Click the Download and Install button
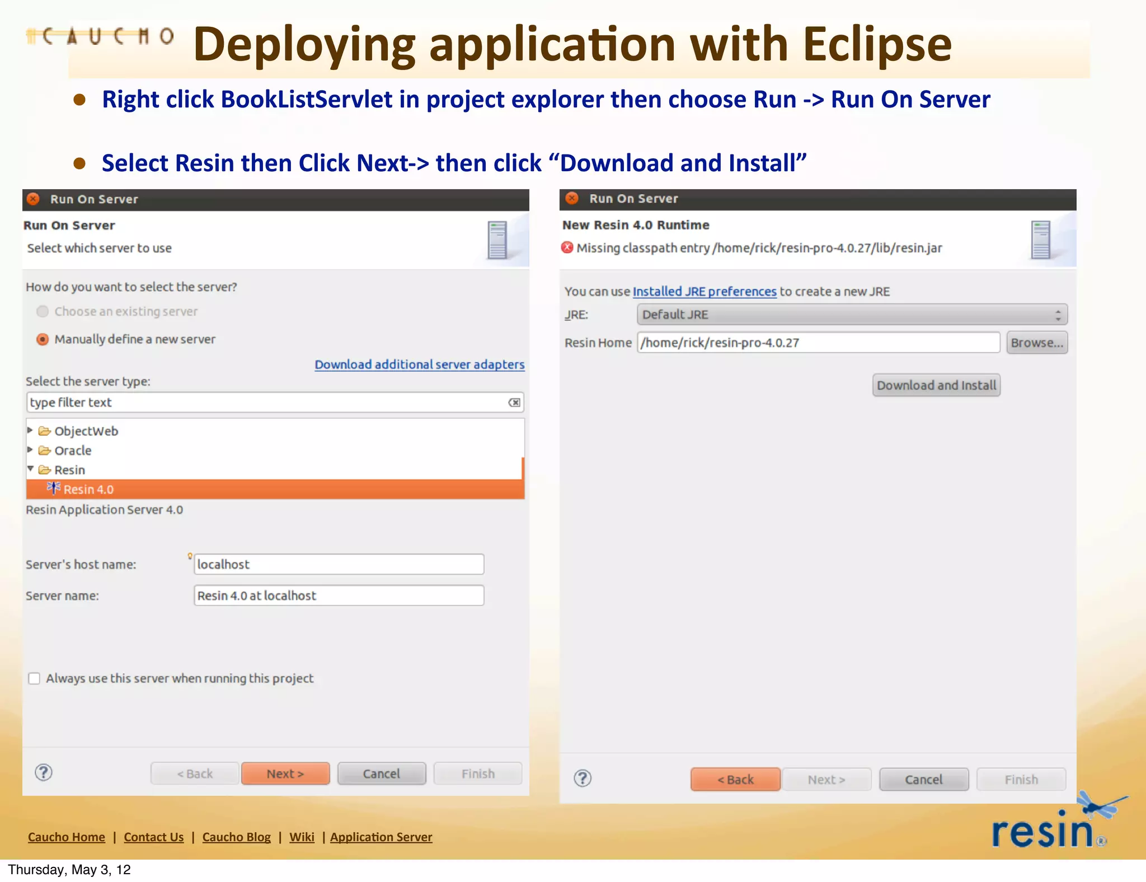 [936, 385]
